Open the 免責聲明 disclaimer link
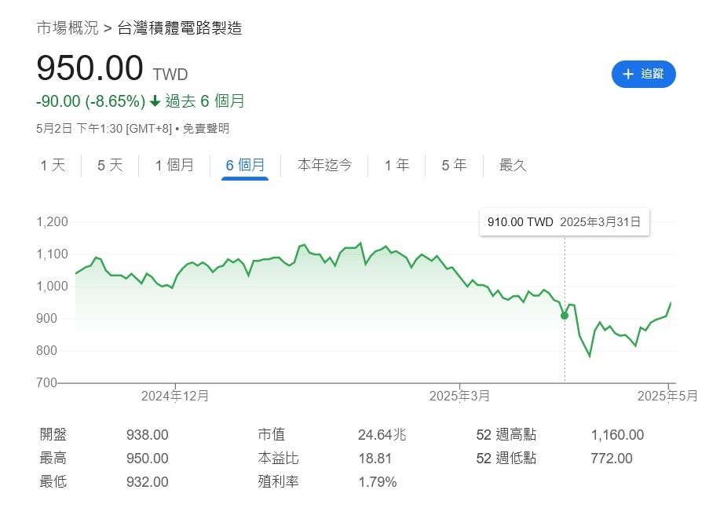 [206, 129]
